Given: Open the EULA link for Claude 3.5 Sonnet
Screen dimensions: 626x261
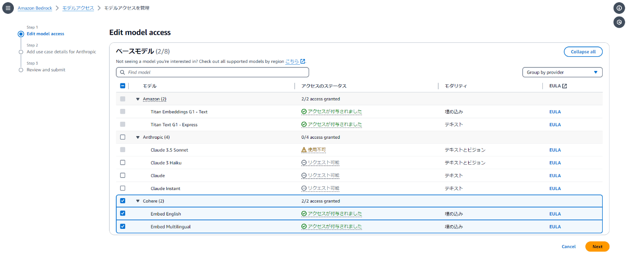Looking at the screenshot, I should tap(555, 150).
